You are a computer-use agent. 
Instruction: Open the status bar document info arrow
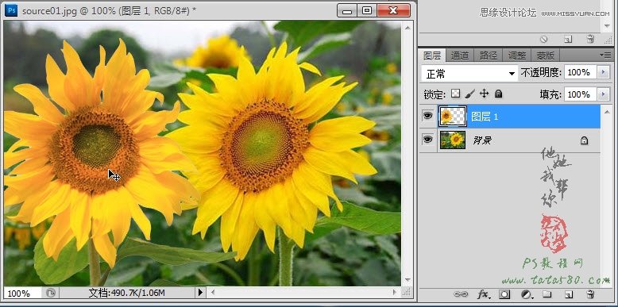[x=200, y=293]
